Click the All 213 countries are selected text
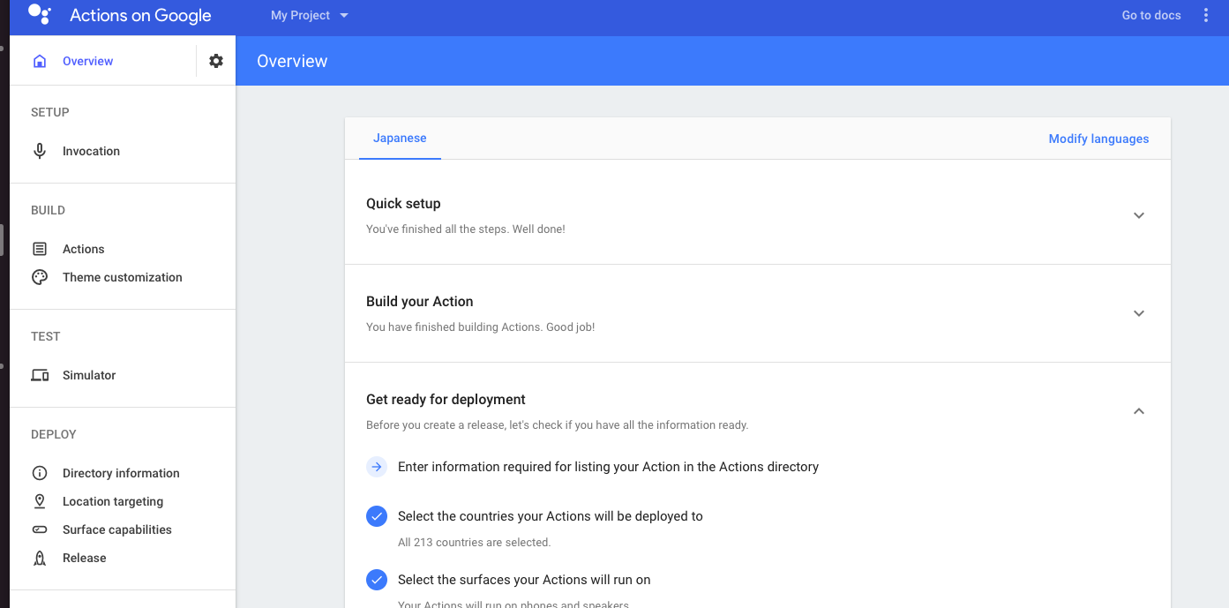This screenshot has height=608, width=1229. (x=474, y=542)
